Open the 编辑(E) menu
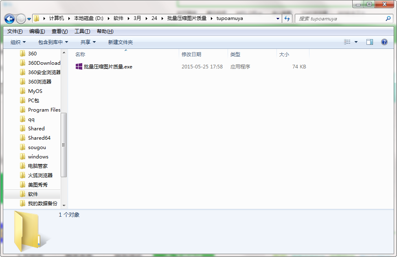The image size is (397, 257). pyautogui.click(x=37, y=31)
